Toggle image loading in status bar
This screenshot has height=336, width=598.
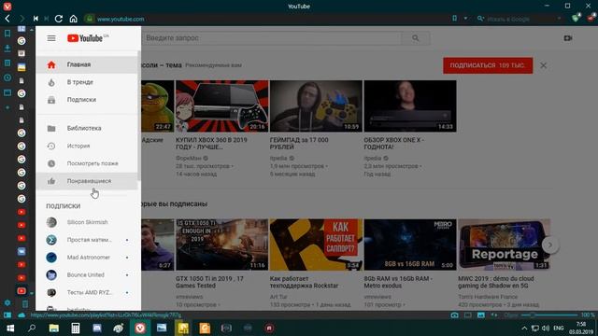(x=481, y=315)
